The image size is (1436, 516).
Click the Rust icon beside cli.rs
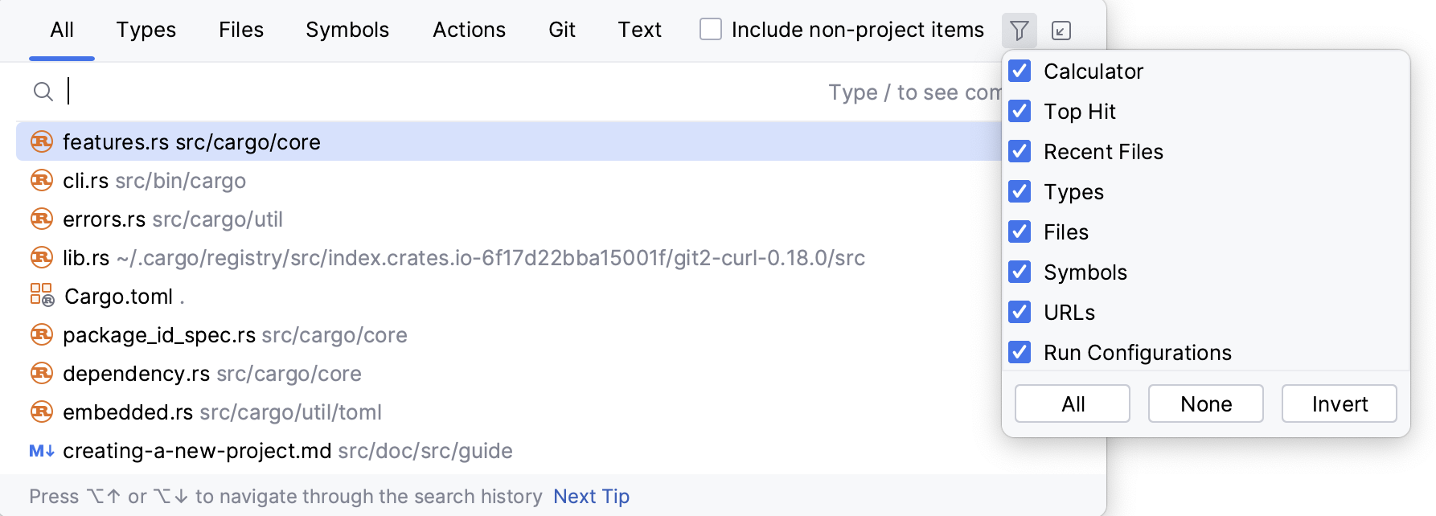42,180
